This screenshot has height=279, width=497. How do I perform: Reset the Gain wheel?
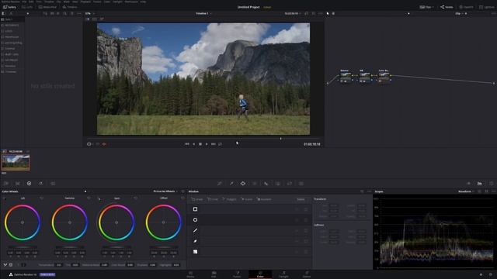click(136, 198)
